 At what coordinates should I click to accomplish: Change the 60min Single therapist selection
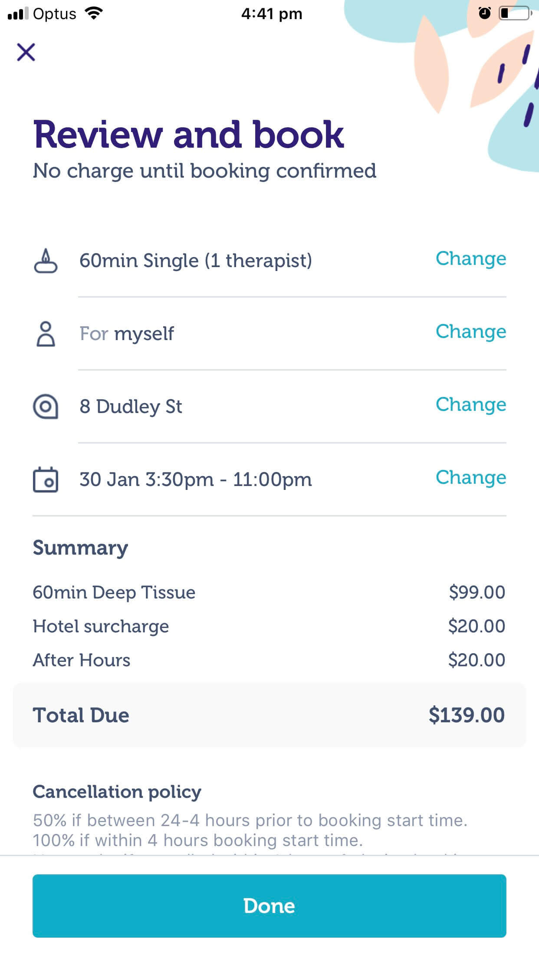coord(471,259)
